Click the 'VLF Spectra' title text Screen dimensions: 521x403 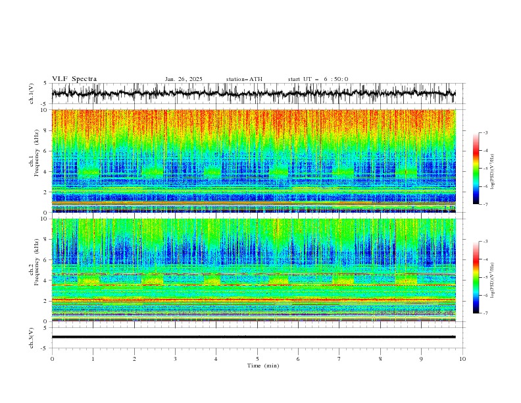click(x=74, y=79)
